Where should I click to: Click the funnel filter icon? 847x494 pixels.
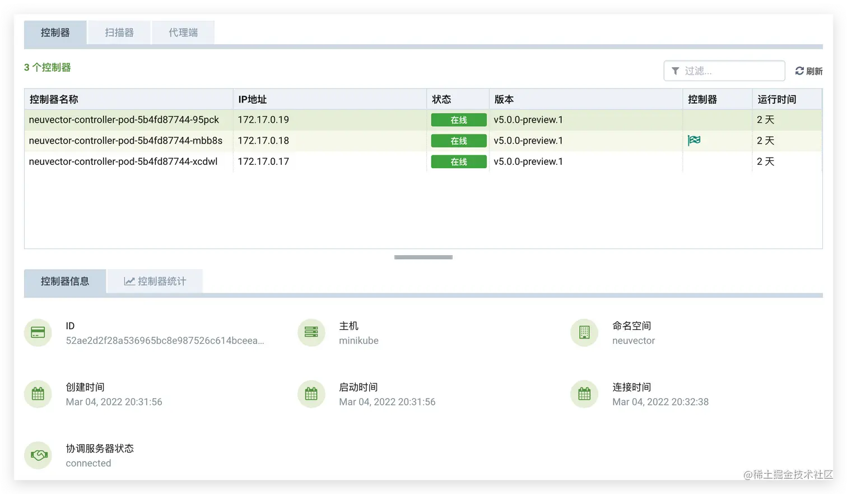pos(676,71)
